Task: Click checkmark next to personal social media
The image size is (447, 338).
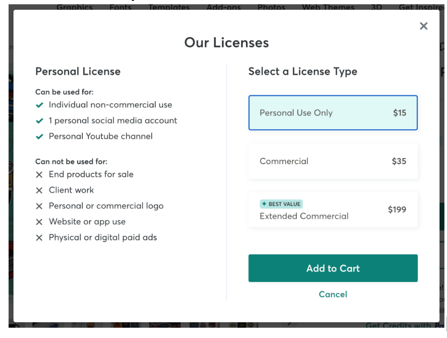Action: point(39,121)
